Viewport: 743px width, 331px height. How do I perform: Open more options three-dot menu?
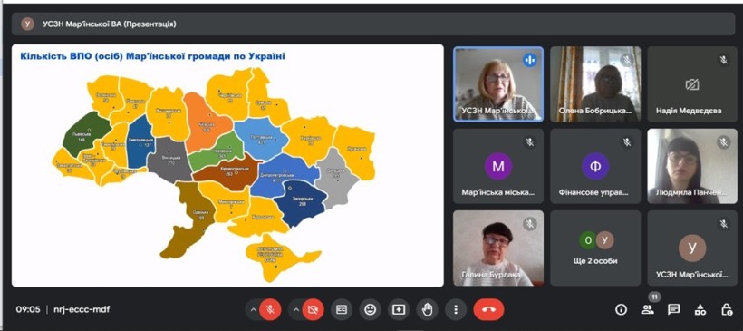pyautogui.click(x=456, y=309)
